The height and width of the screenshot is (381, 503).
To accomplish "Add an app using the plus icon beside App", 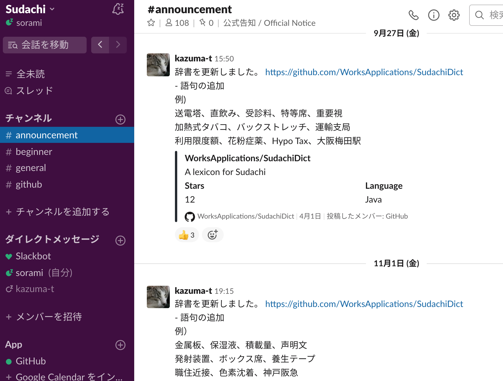I will pos(120,345).
